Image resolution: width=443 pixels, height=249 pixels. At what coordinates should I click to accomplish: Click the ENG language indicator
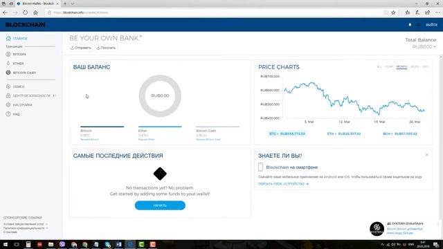pos(411,244)
